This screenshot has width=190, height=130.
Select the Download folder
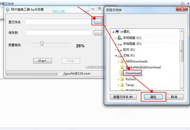click(x=133, y=73)
